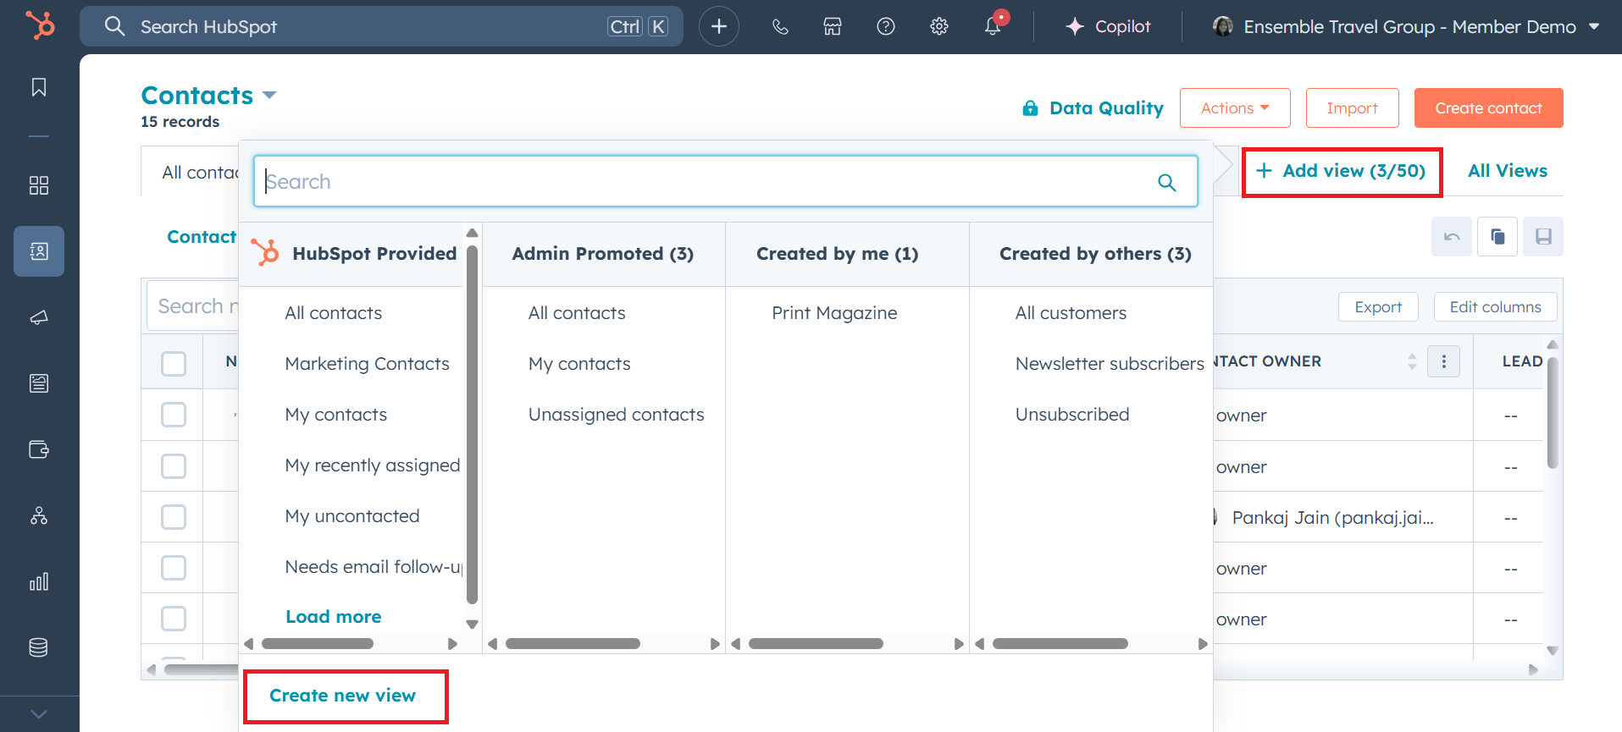The width and height of the screenshot is (1622, 732).
Task: Select HubSpot Provided All contacts view
Action: tap(334, 313)
